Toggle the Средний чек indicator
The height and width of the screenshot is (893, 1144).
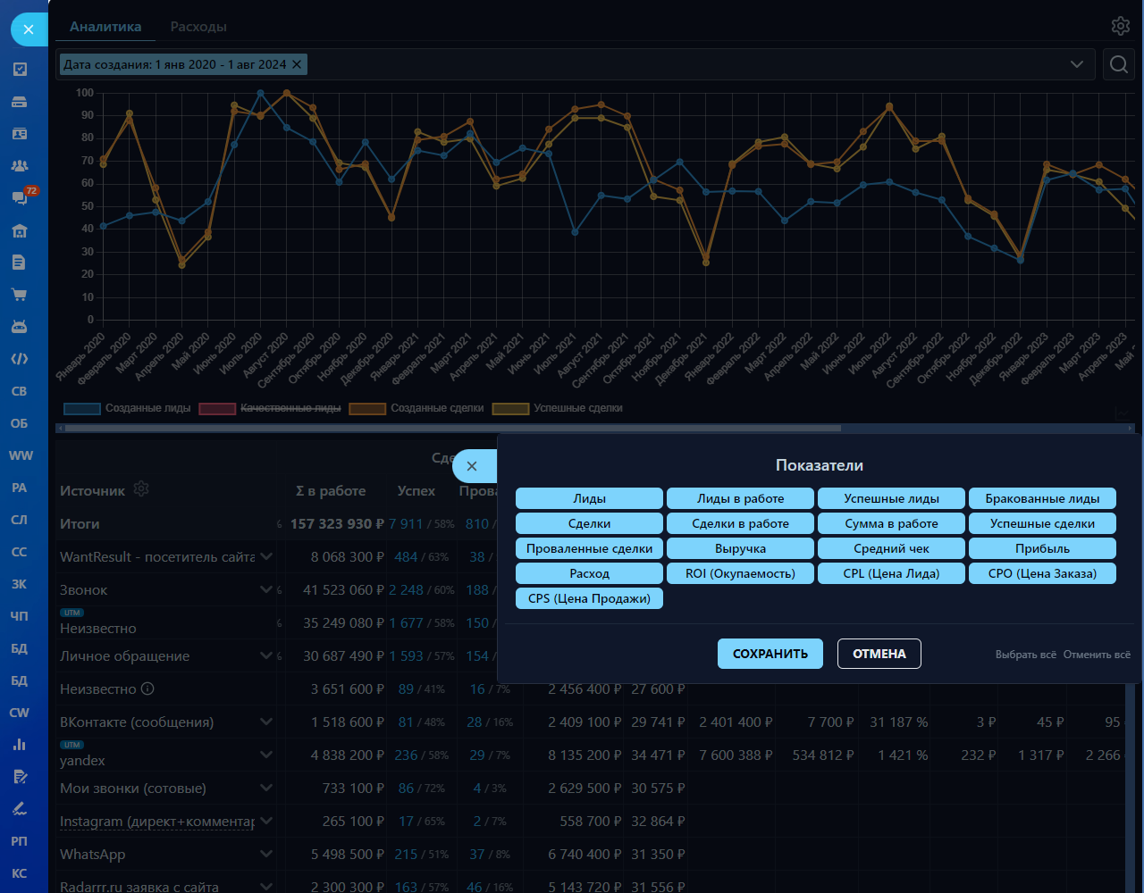(x=891, y=548)
